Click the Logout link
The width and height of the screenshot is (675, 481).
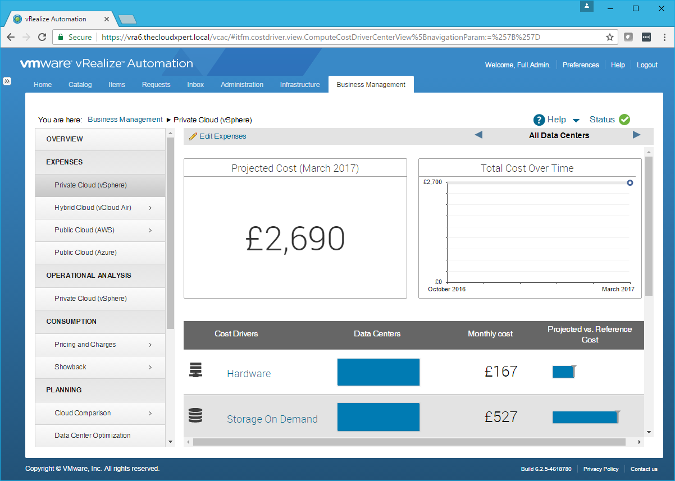(x=647, y=65)
